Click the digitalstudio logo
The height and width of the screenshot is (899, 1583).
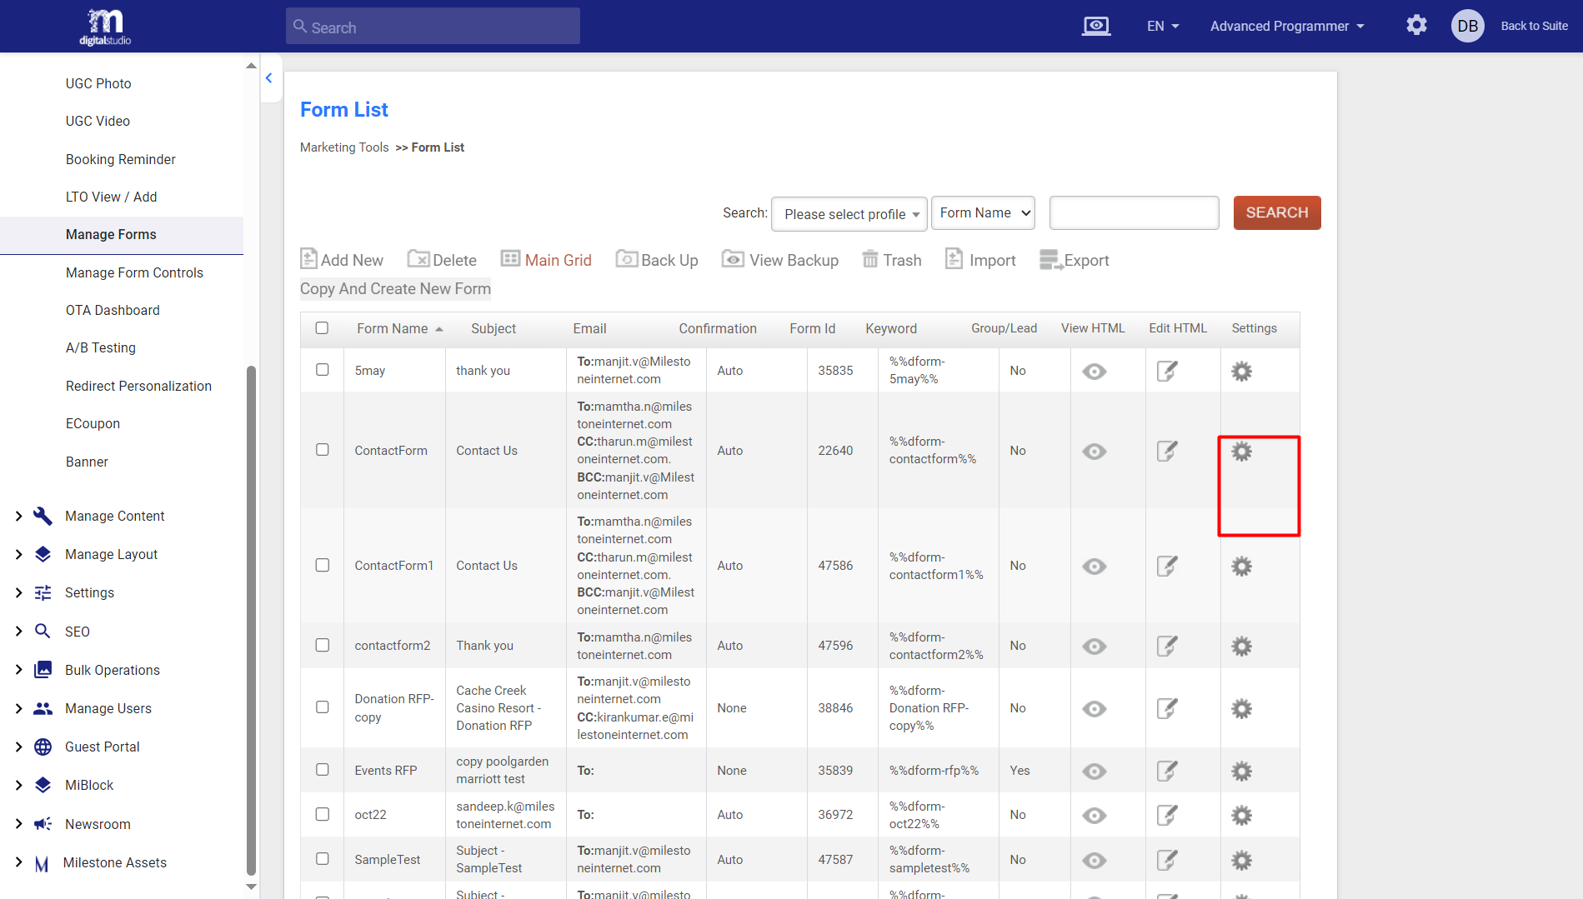pos(105,27)
